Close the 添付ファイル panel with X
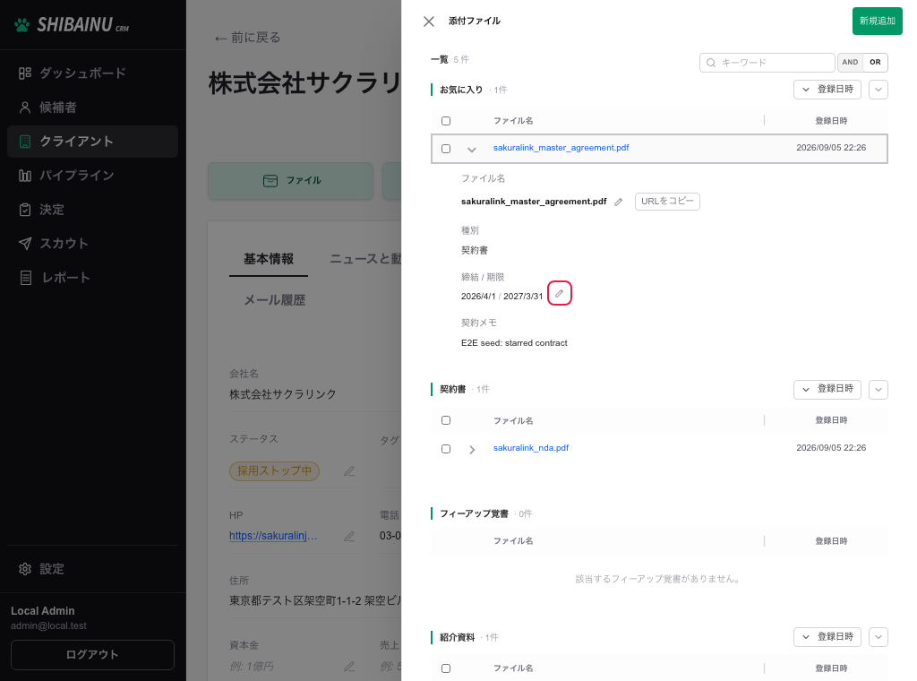Screen dimensions: 917x681 coord(429,22)
